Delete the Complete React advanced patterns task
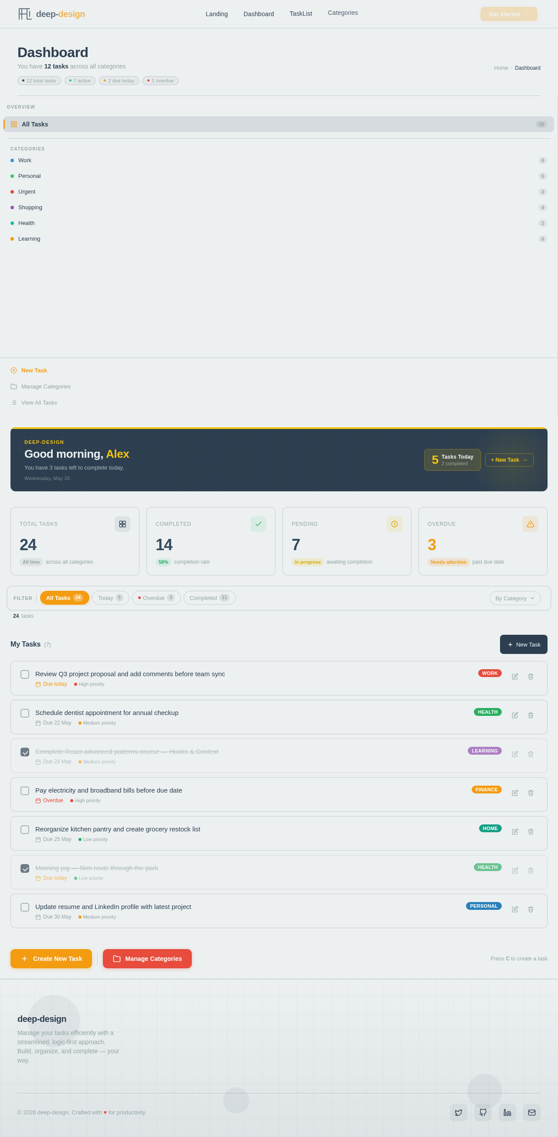This screenshot has height=1137, width=558. coord(531,754)
